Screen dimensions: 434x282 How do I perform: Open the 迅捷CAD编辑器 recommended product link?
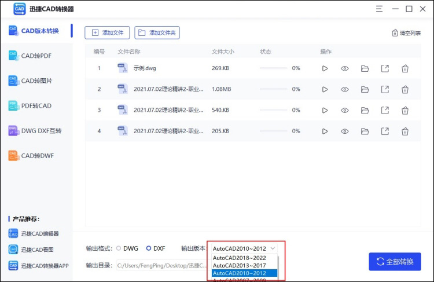[34, 233]
